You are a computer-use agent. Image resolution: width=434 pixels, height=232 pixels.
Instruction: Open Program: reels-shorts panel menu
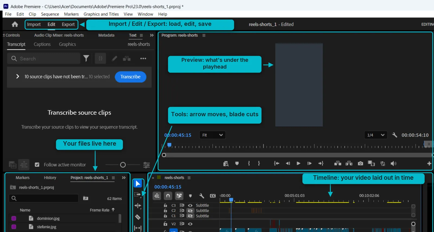(204, 35)
